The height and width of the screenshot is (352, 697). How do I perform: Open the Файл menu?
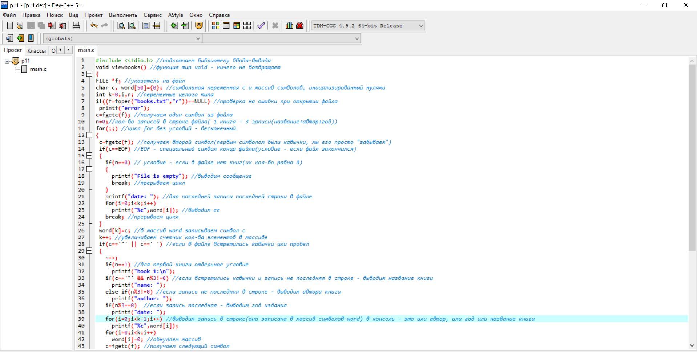(x=9, y=15)
